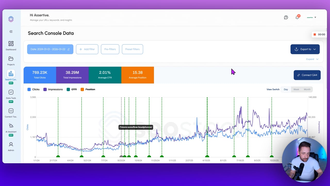Open the Content Tools section
Viewport: 330px width, 186px height.
click(11, 113)
